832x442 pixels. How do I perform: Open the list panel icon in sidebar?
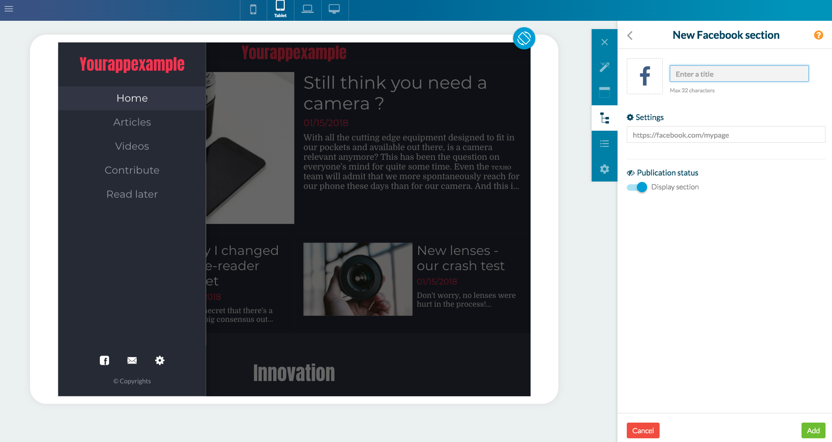(x=604, y=143)
